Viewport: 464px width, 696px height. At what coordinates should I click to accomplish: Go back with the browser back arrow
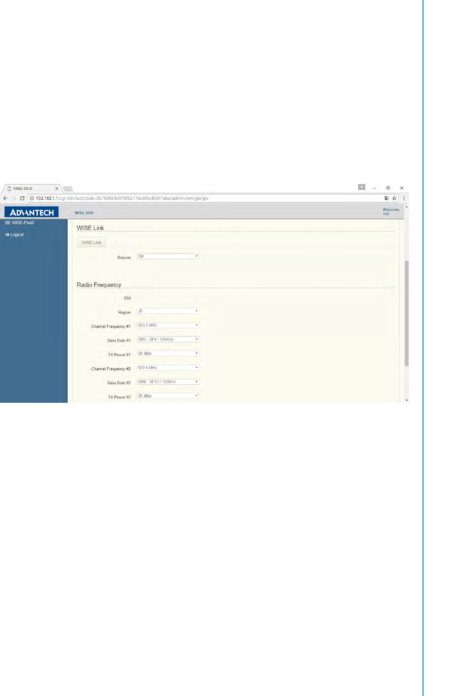tap(5, 198)
